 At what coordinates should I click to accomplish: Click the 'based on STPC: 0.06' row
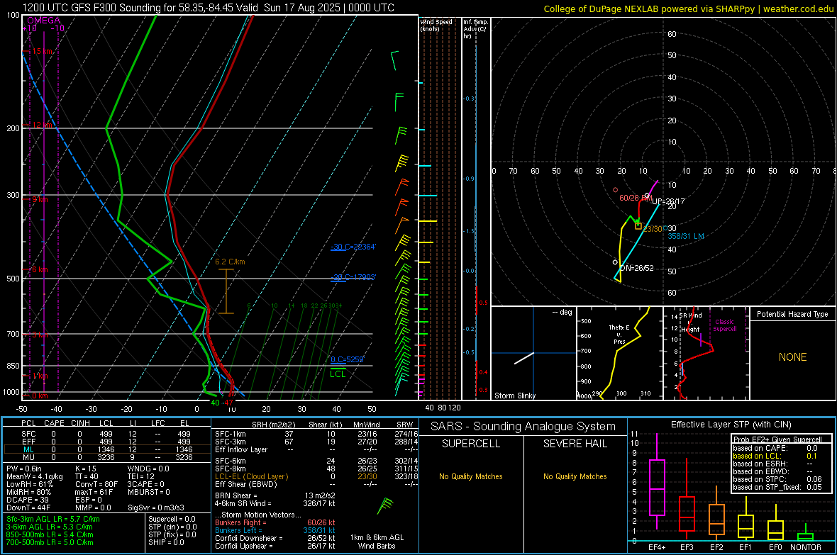(x=777, y=479)
